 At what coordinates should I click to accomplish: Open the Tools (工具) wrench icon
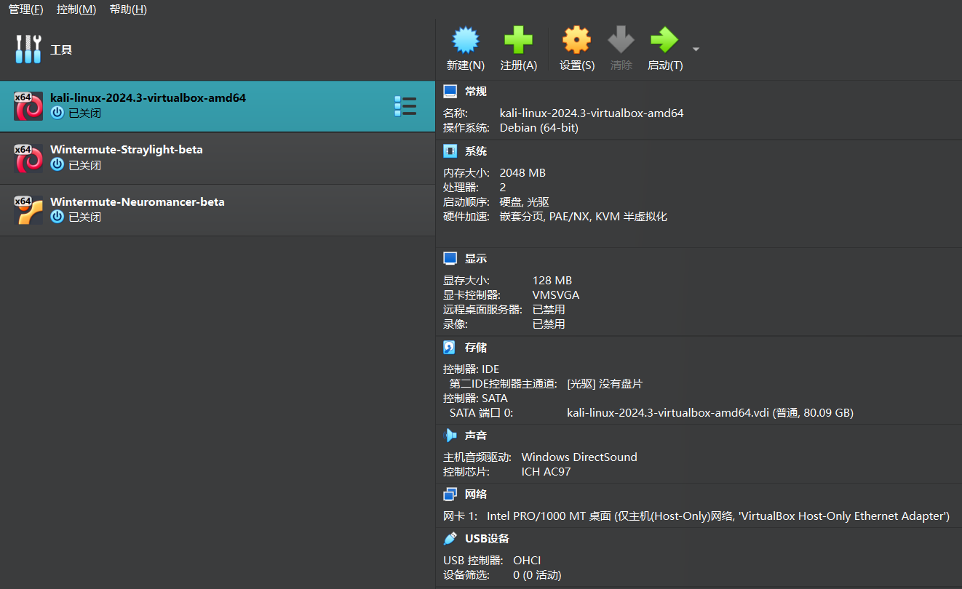[28, 49]
